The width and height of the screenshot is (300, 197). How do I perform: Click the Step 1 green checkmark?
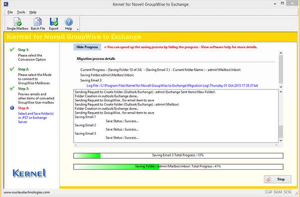point(12,50)
